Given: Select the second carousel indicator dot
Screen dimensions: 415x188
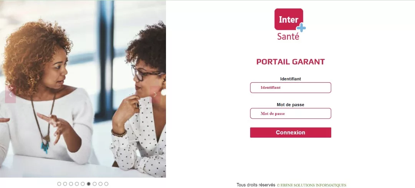Looking at the screenshot, I should [x=65, y=184].
